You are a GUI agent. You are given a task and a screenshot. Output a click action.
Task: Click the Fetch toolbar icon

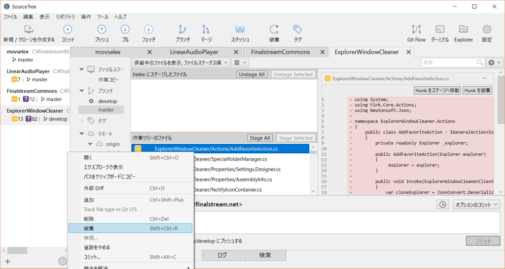tap(148, 30)
